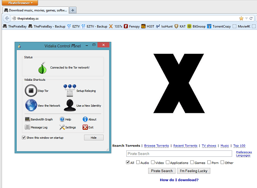
Task: Open the H33T bookmark
Action: [x=148, y=26]
